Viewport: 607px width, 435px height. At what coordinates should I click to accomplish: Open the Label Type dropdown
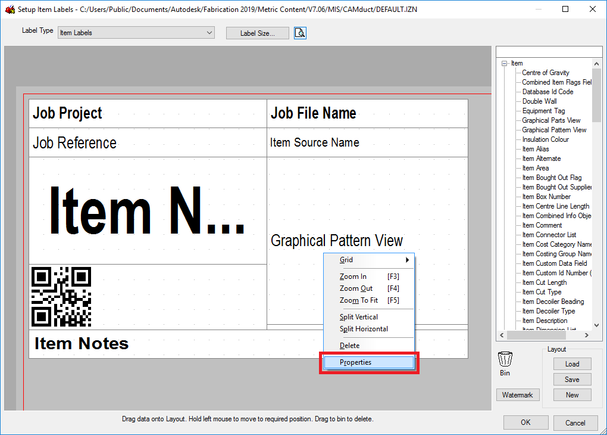tap(209, 32)
